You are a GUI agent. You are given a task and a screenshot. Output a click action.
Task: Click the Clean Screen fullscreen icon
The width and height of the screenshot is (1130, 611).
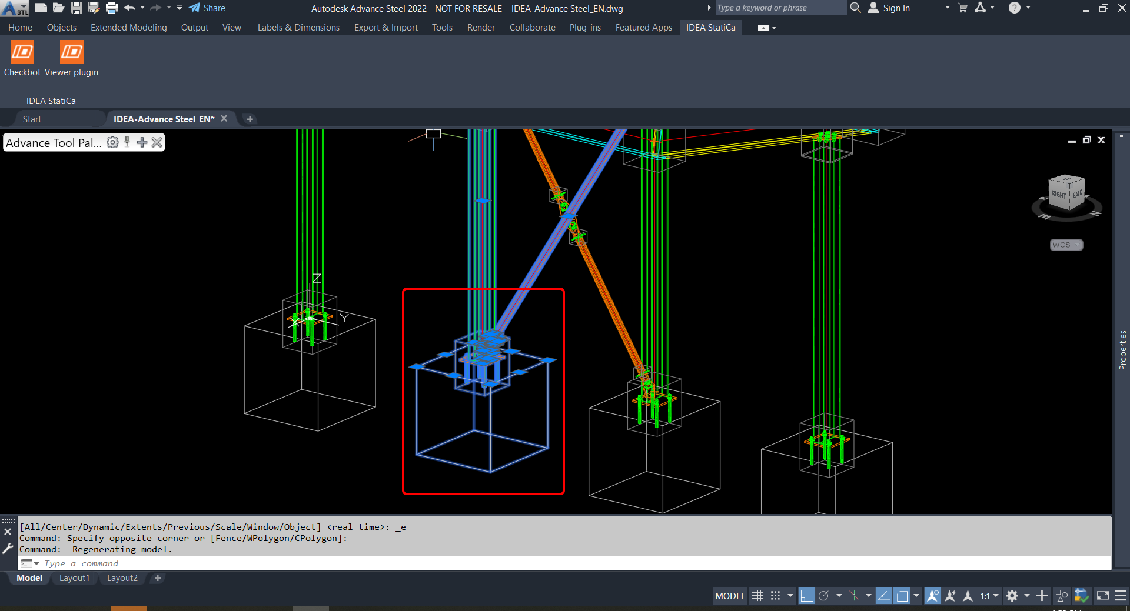coord(1102,596)
